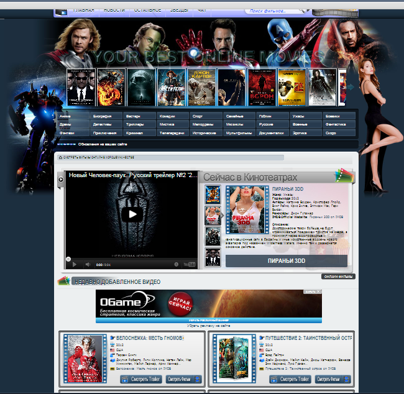This screenshot has height=394, width=404.
Task: Open the Джон Картер poster
Action: click(x=201, y=88)
